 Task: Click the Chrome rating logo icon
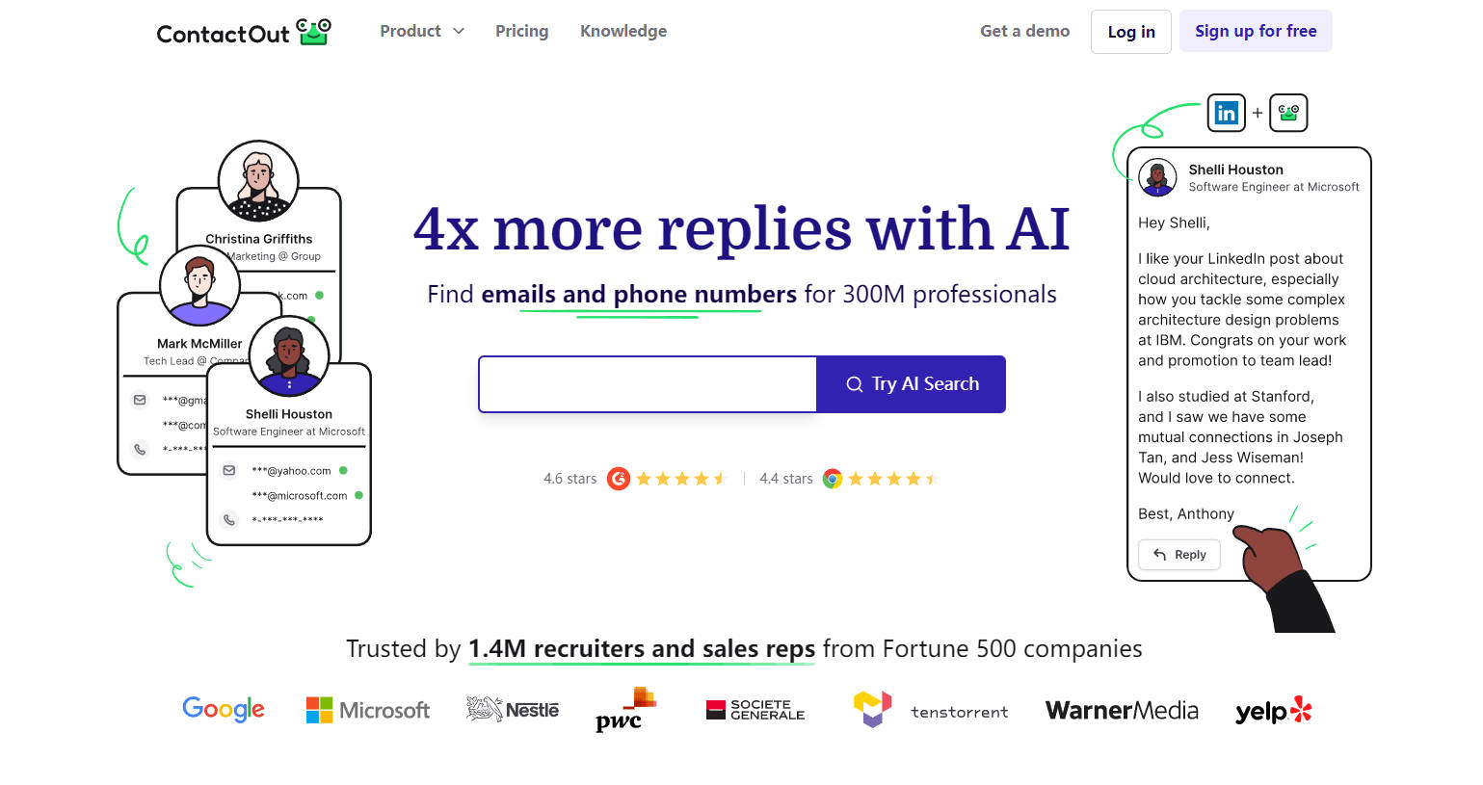[x=833, y=479]
